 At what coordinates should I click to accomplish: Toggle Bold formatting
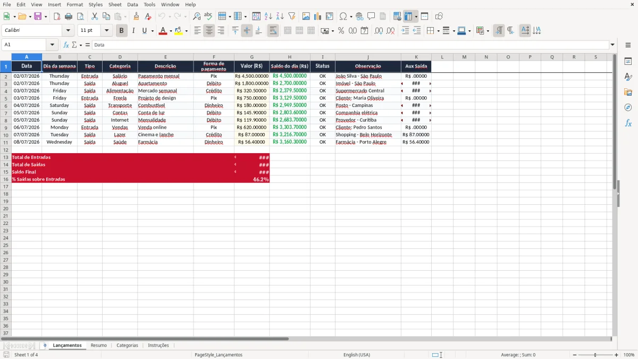pos(121,31)
